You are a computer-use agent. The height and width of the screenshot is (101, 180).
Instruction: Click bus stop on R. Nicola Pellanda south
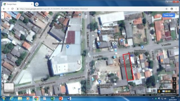click(93, 79)
